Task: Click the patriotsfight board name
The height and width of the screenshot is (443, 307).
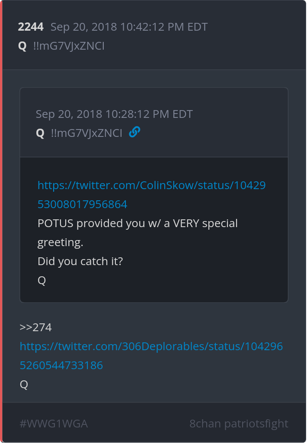Action: [x=256, y=424]
